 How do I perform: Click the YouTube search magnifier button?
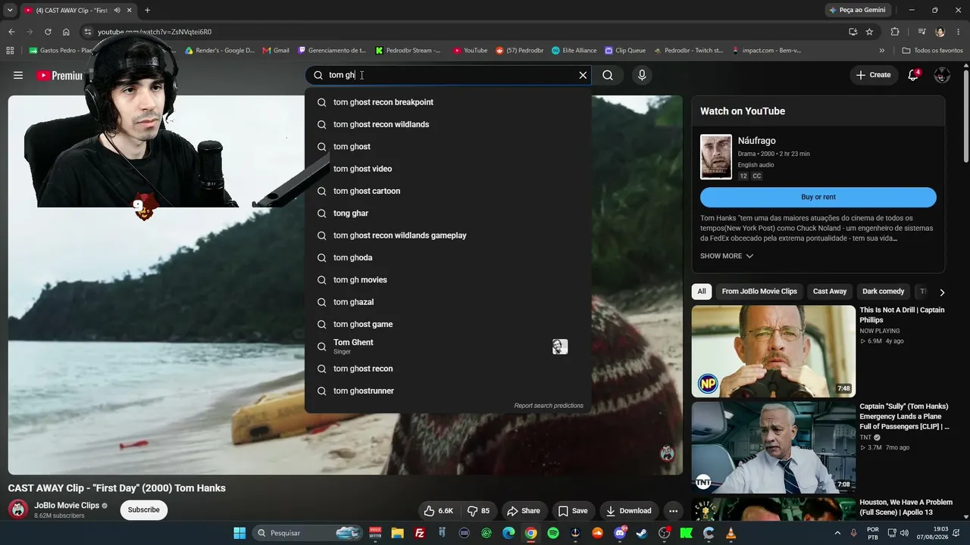click(608, 75)
